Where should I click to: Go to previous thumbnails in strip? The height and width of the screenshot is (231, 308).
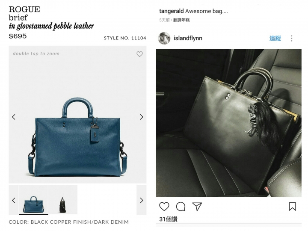(x=14, y=200)
